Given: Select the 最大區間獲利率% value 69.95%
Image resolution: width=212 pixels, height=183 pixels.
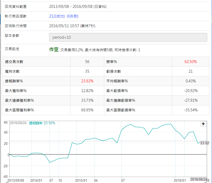Looking at the screenshot, I should coord(87,110).
